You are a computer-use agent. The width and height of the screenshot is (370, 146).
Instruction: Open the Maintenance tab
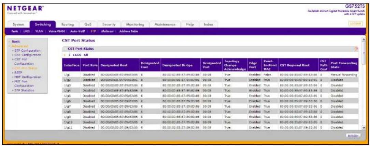tap(165, 25)
